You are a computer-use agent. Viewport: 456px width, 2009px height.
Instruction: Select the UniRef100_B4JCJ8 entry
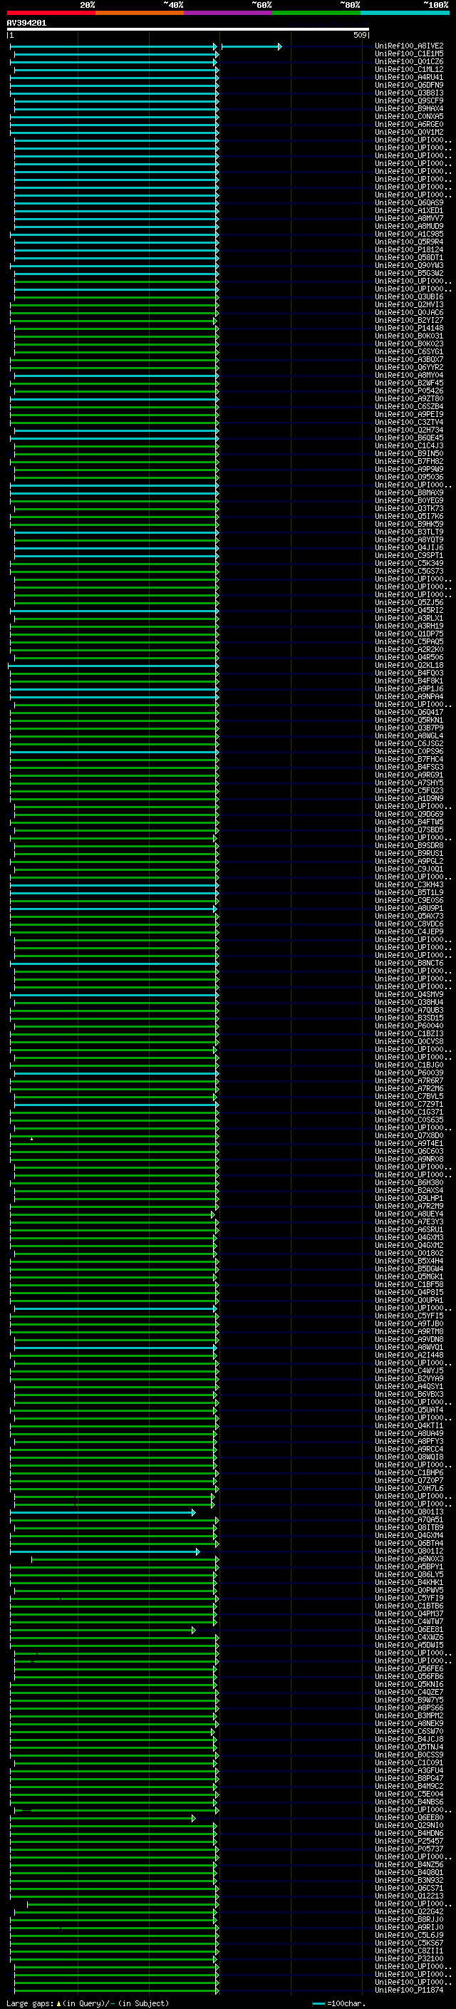point(409,1738)
